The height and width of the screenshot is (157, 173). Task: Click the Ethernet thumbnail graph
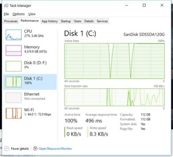[13, 98]
